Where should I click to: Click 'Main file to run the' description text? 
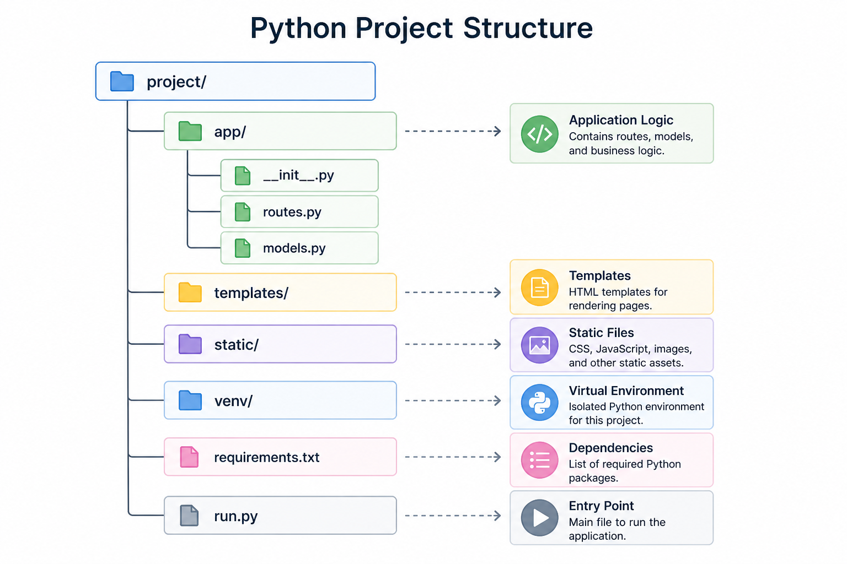point(617,522)
